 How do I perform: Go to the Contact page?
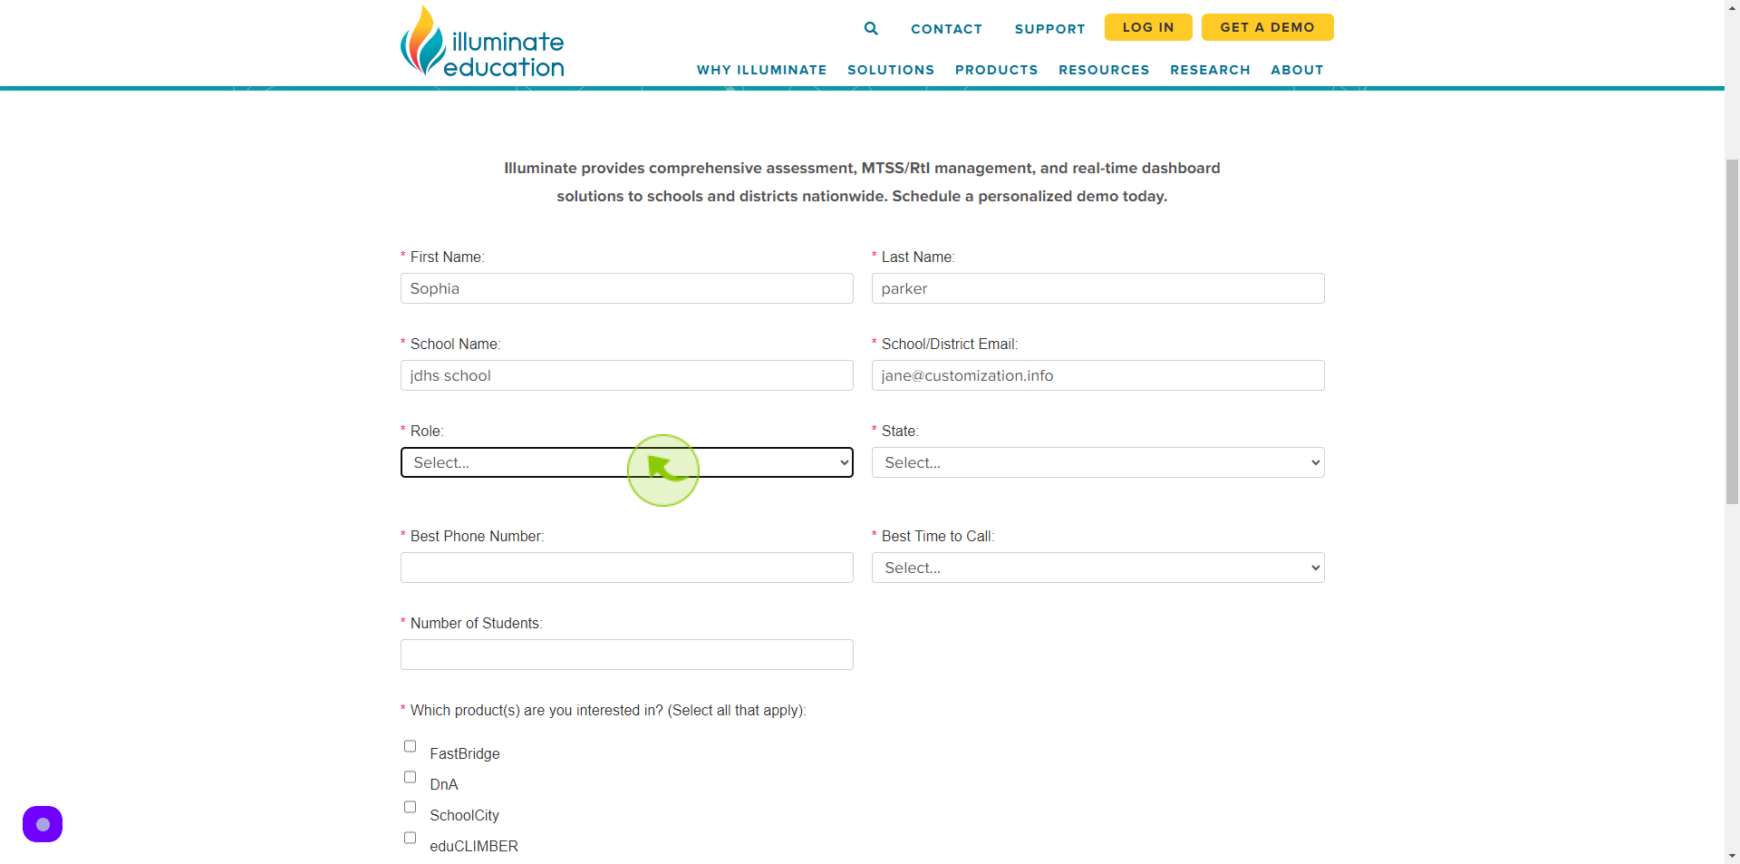click(946, 29)
